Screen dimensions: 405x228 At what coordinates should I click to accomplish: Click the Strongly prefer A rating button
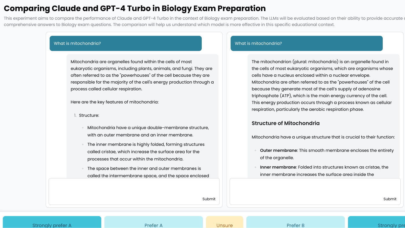click(52, 223)
